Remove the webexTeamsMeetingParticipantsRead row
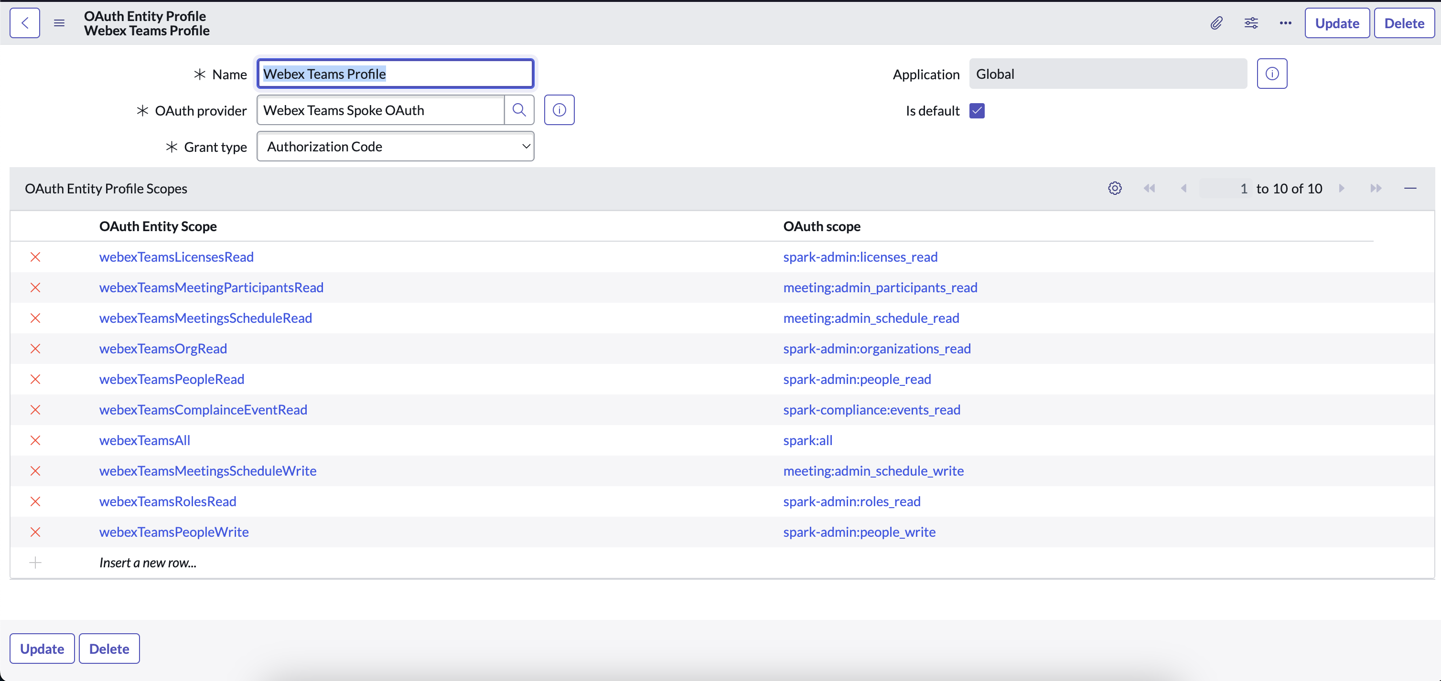 (x=35, y=287)
